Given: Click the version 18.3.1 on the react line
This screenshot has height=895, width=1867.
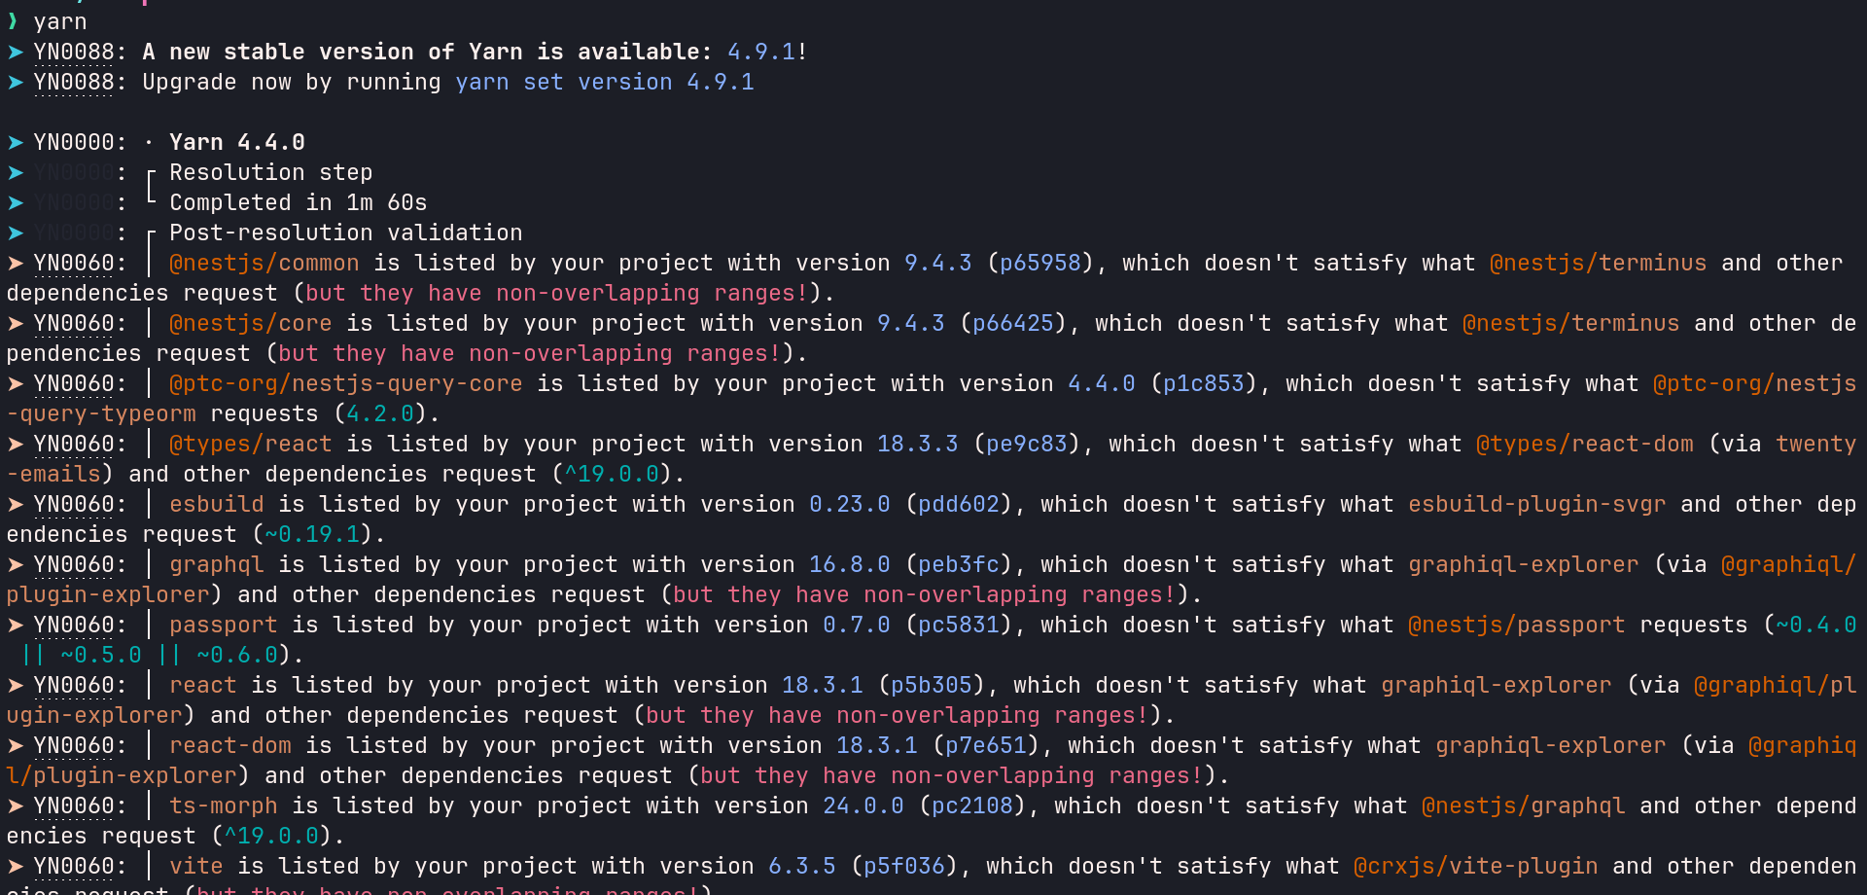Looking at the screenshot, I should 823,685.
